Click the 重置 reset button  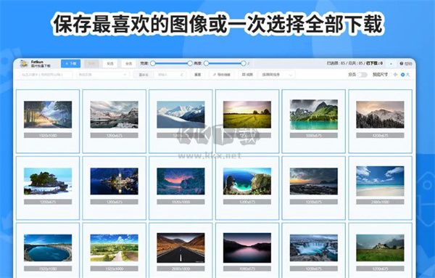(197, 75)
